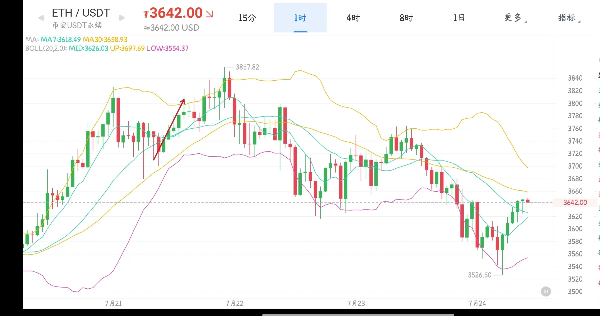
Task: Tap the MID:3626.03 Bollinger value
Action: (88, 48)
